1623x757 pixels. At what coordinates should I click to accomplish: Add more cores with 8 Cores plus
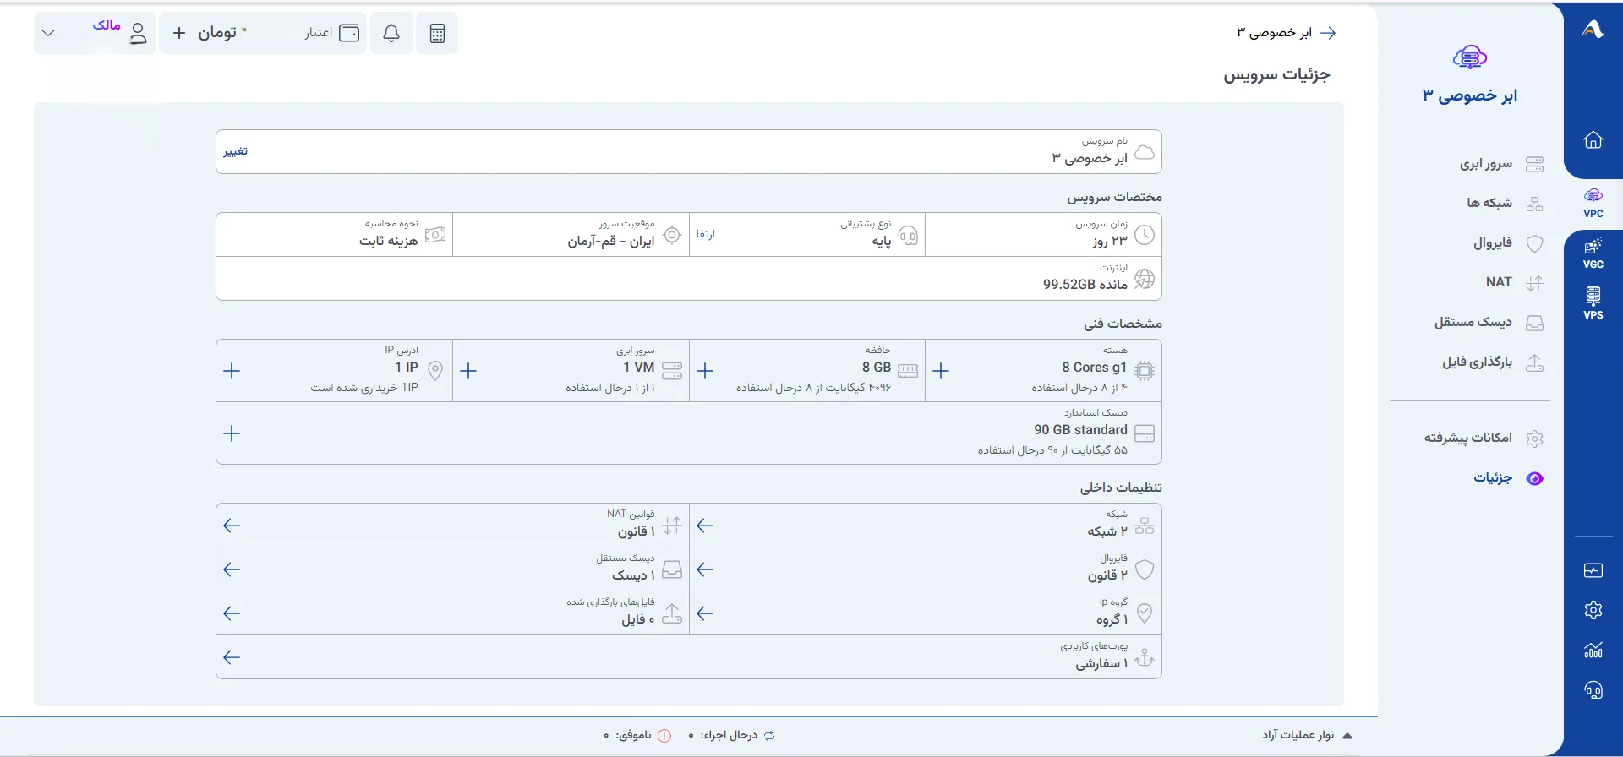click(x=941, y=371)
